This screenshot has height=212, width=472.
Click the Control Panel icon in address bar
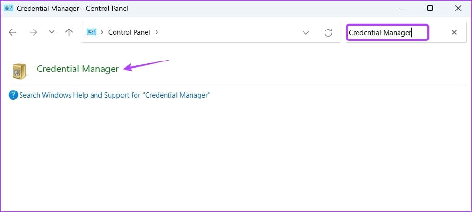(x=92, y=32)
